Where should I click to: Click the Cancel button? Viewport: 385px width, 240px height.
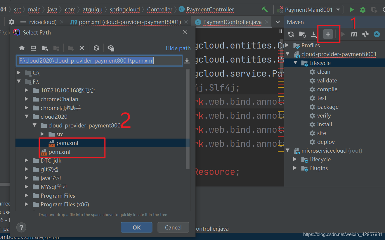coord(173,227)
